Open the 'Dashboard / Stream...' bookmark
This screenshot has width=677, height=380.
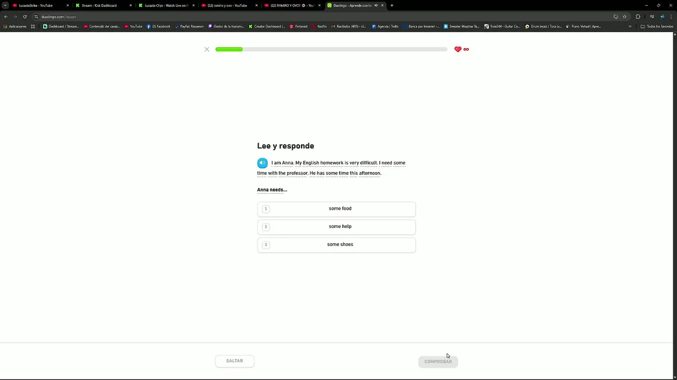(61, 26)
